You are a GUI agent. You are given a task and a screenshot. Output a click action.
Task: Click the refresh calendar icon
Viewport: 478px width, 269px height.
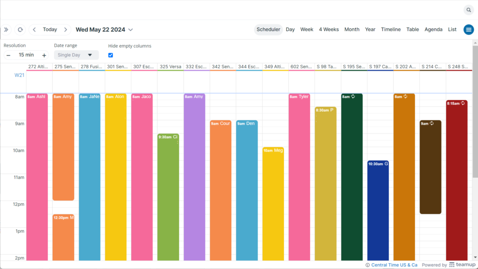coord(20,30)
